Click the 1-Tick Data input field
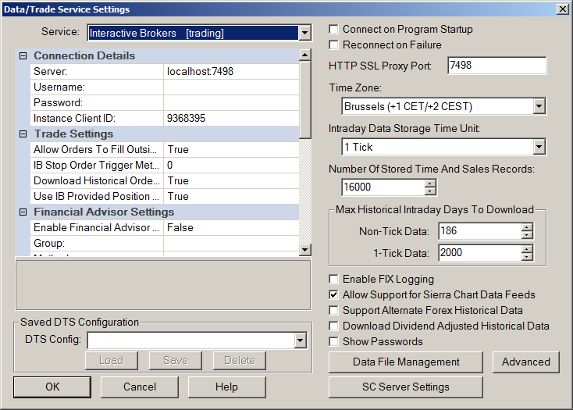Image resolution: width=573 pixels, height=410 pixels. pos(480,253)
